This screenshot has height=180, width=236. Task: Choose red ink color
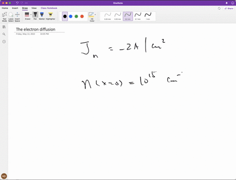pos(82,16)
